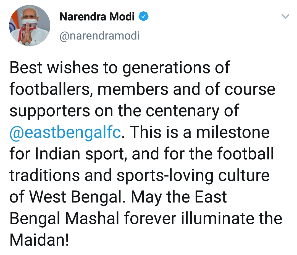Viewport: 297px width, 255px height.
Task: Click the word "supporters" in the tweet
Action: coord(50,111)
